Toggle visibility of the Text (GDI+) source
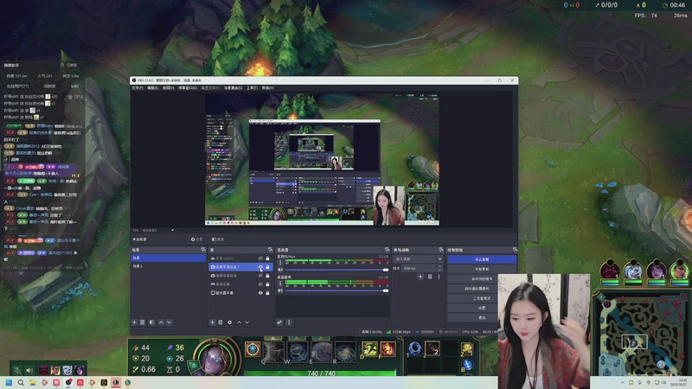The height and width of the screenshot is (389, 692). 260,258
